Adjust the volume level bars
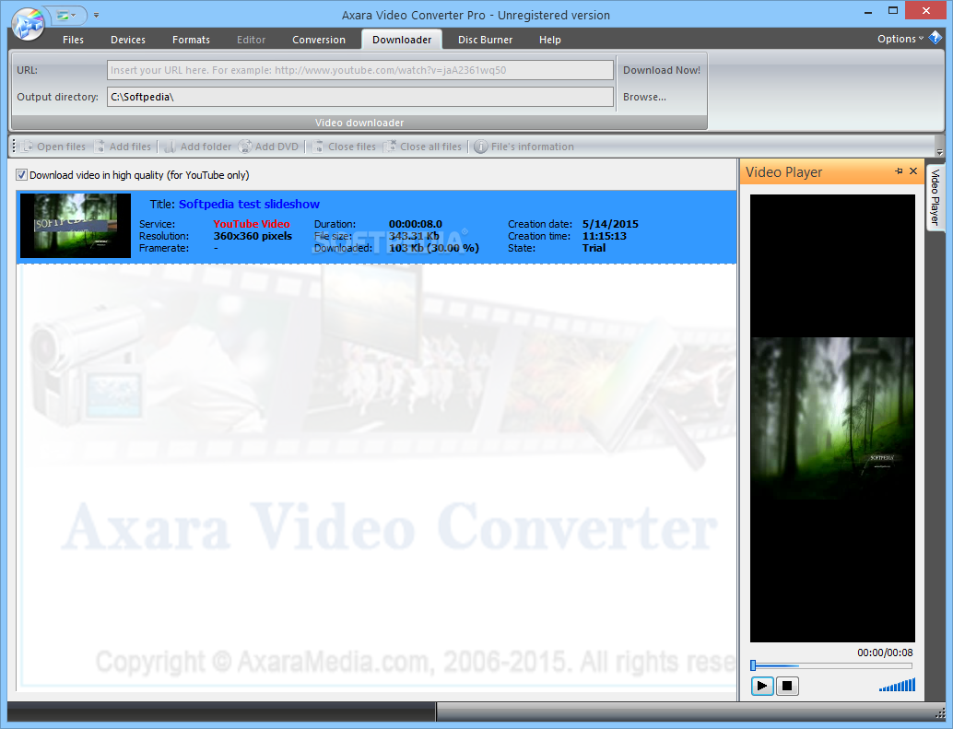This screenshot has height=729, width=953. [x=897, y=686]
